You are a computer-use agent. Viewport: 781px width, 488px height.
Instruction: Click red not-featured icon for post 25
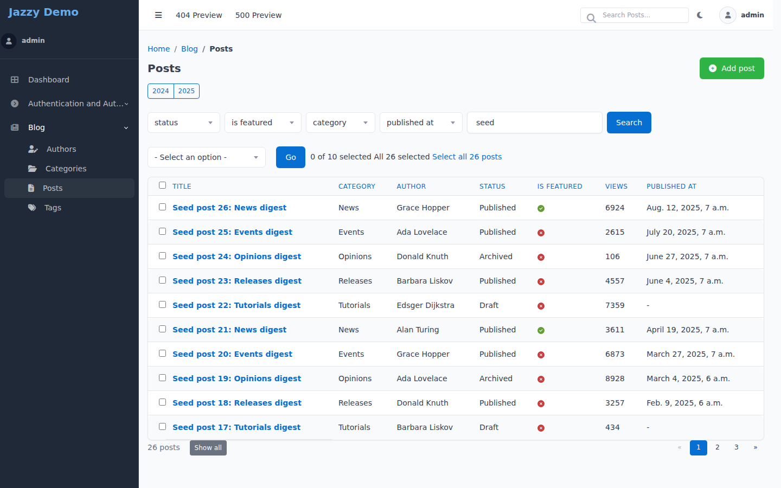click(541, 233)
